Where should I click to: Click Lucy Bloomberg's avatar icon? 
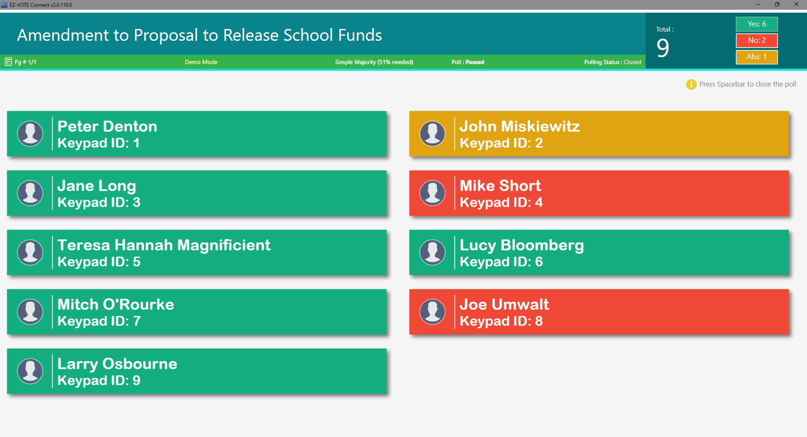[433, 252]
